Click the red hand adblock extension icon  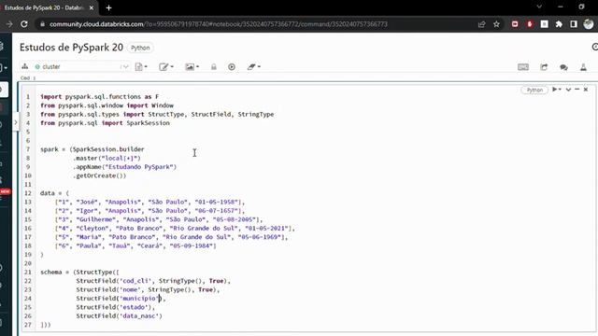click(530, 24)
